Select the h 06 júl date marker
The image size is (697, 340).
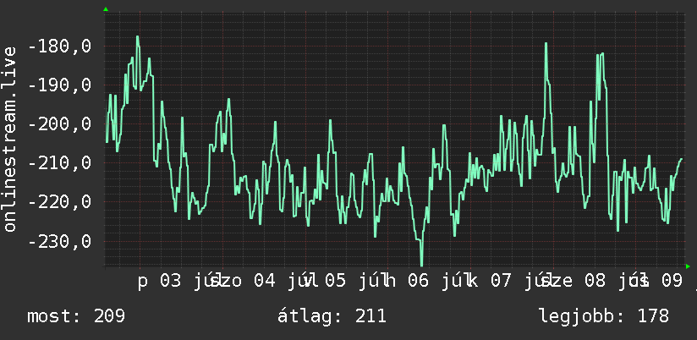coord(423,282)
